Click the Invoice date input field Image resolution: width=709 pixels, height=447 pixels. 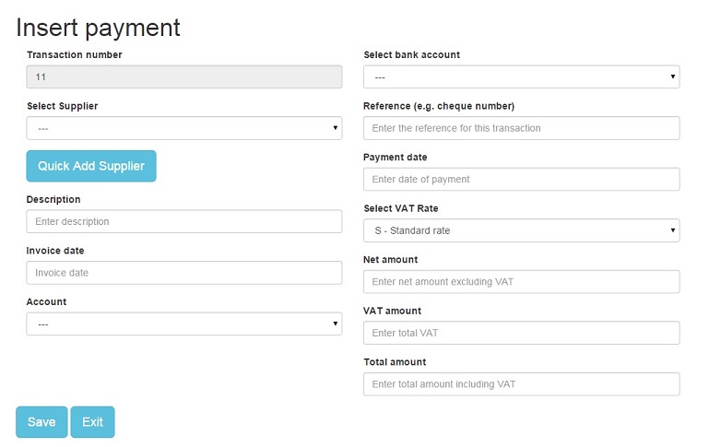point(184,273)
